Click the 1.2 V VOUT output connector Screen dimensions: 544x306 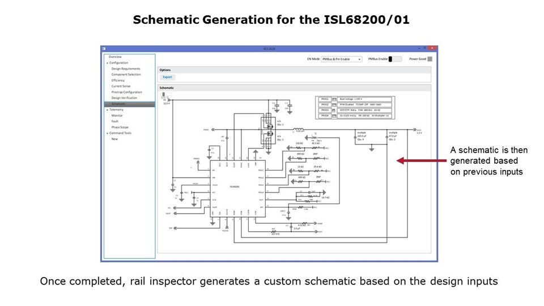point(414,129)
